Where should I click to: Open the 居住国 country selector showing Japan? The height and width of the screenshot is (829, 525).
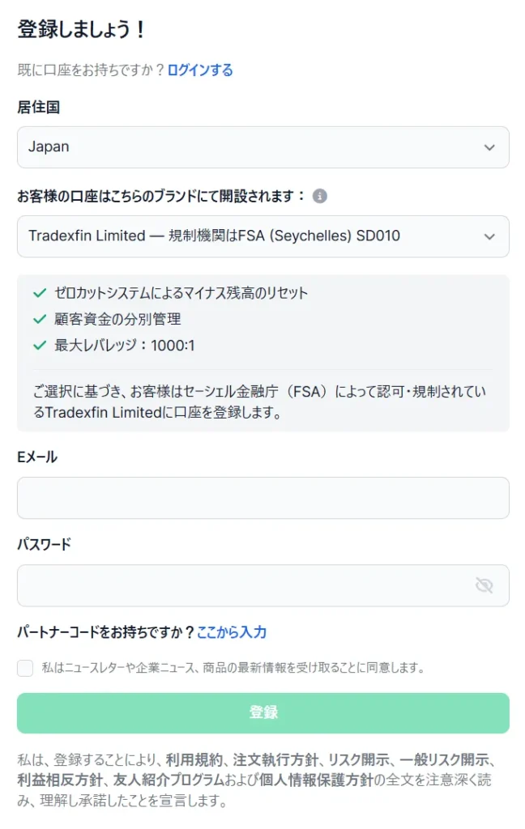(x=263, y=147)
